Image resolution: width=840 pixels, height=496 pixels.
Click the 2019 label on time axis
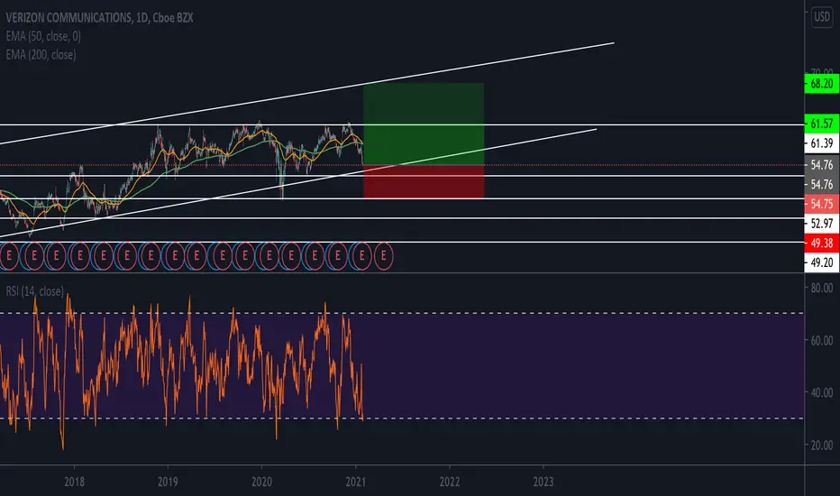coord(168,482)
